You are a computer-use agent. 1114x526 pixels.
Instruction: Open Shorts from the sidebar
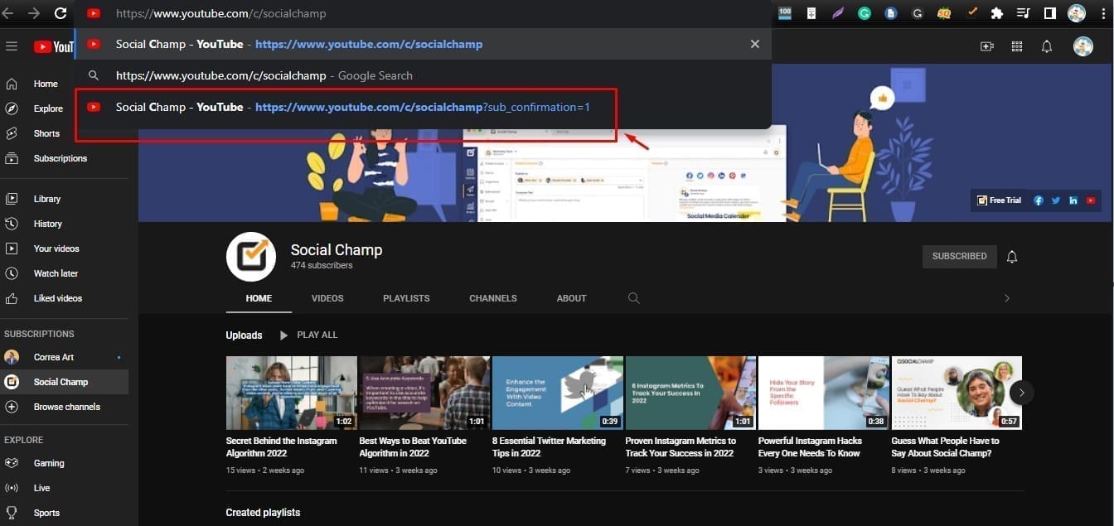(46, 133)
